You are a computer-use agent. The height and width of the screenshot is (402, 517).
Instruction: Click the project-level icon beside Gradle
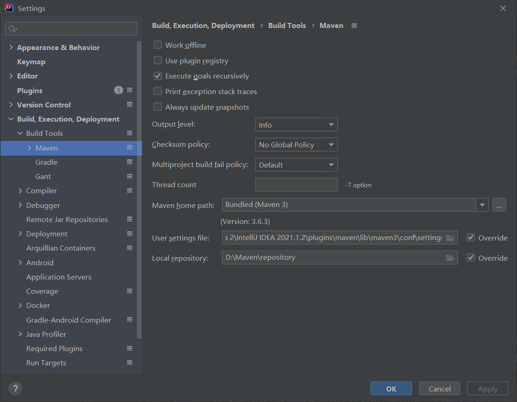[129, 162]
